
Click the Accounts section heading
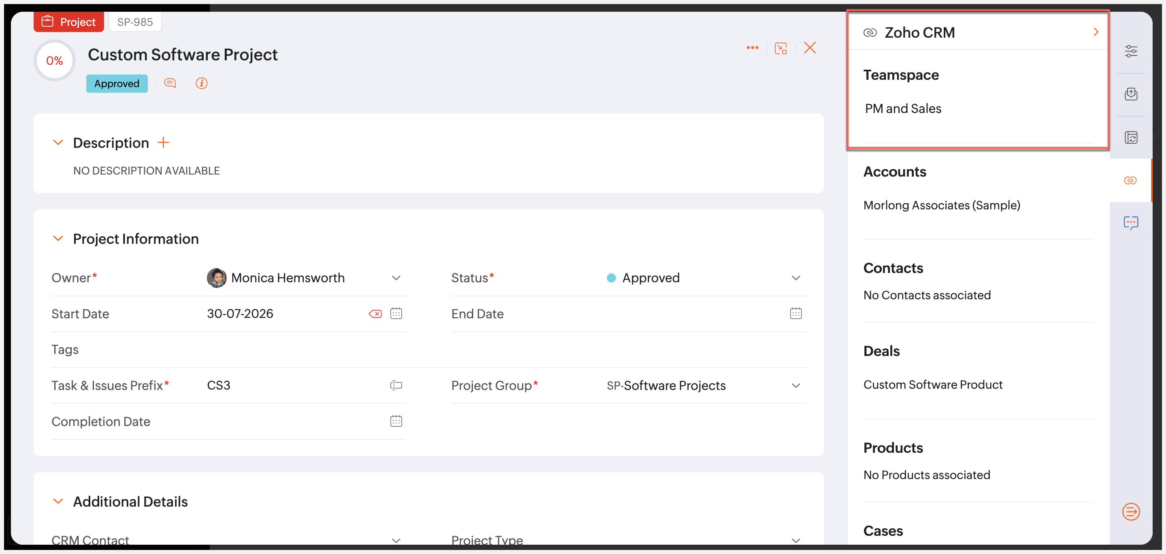click(894, 172)
